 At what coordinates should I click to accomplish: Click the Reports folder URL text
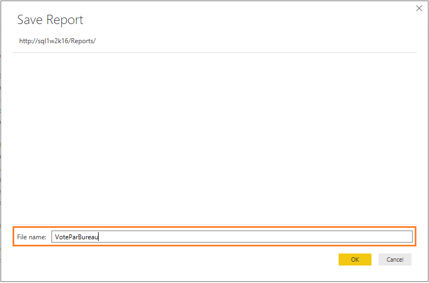click(58, 41)
